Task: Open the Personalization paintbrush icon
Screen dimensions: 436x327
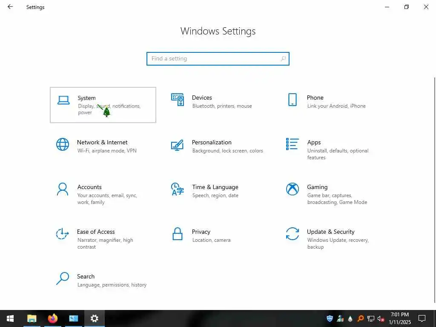Action: 178,145
